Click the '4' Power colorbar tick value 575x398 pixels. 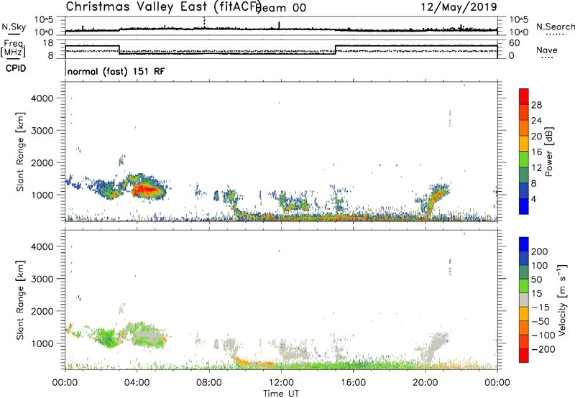[534, 199]
